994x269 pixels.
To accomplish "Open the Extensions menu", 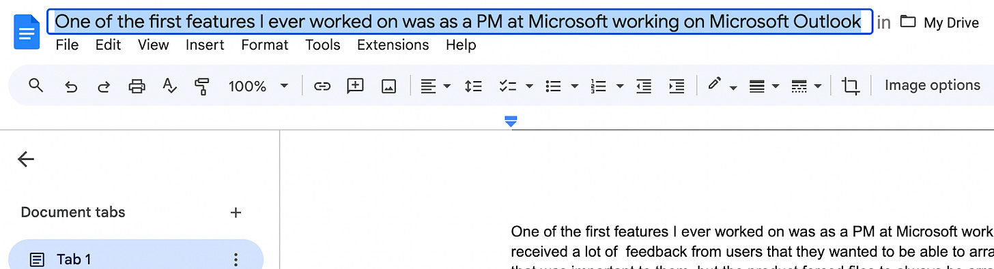I will click(393, 46).
